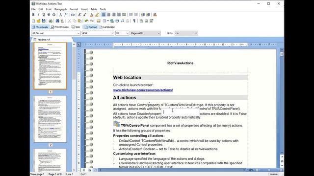Click the redo arrow icon
314x176 pixels.
[x=92, y=21]
